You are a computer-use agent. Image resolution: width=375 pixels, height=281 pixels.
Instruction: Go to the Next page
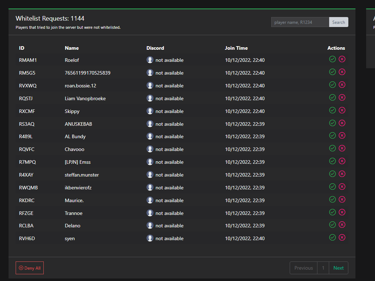tap(338, 268)
